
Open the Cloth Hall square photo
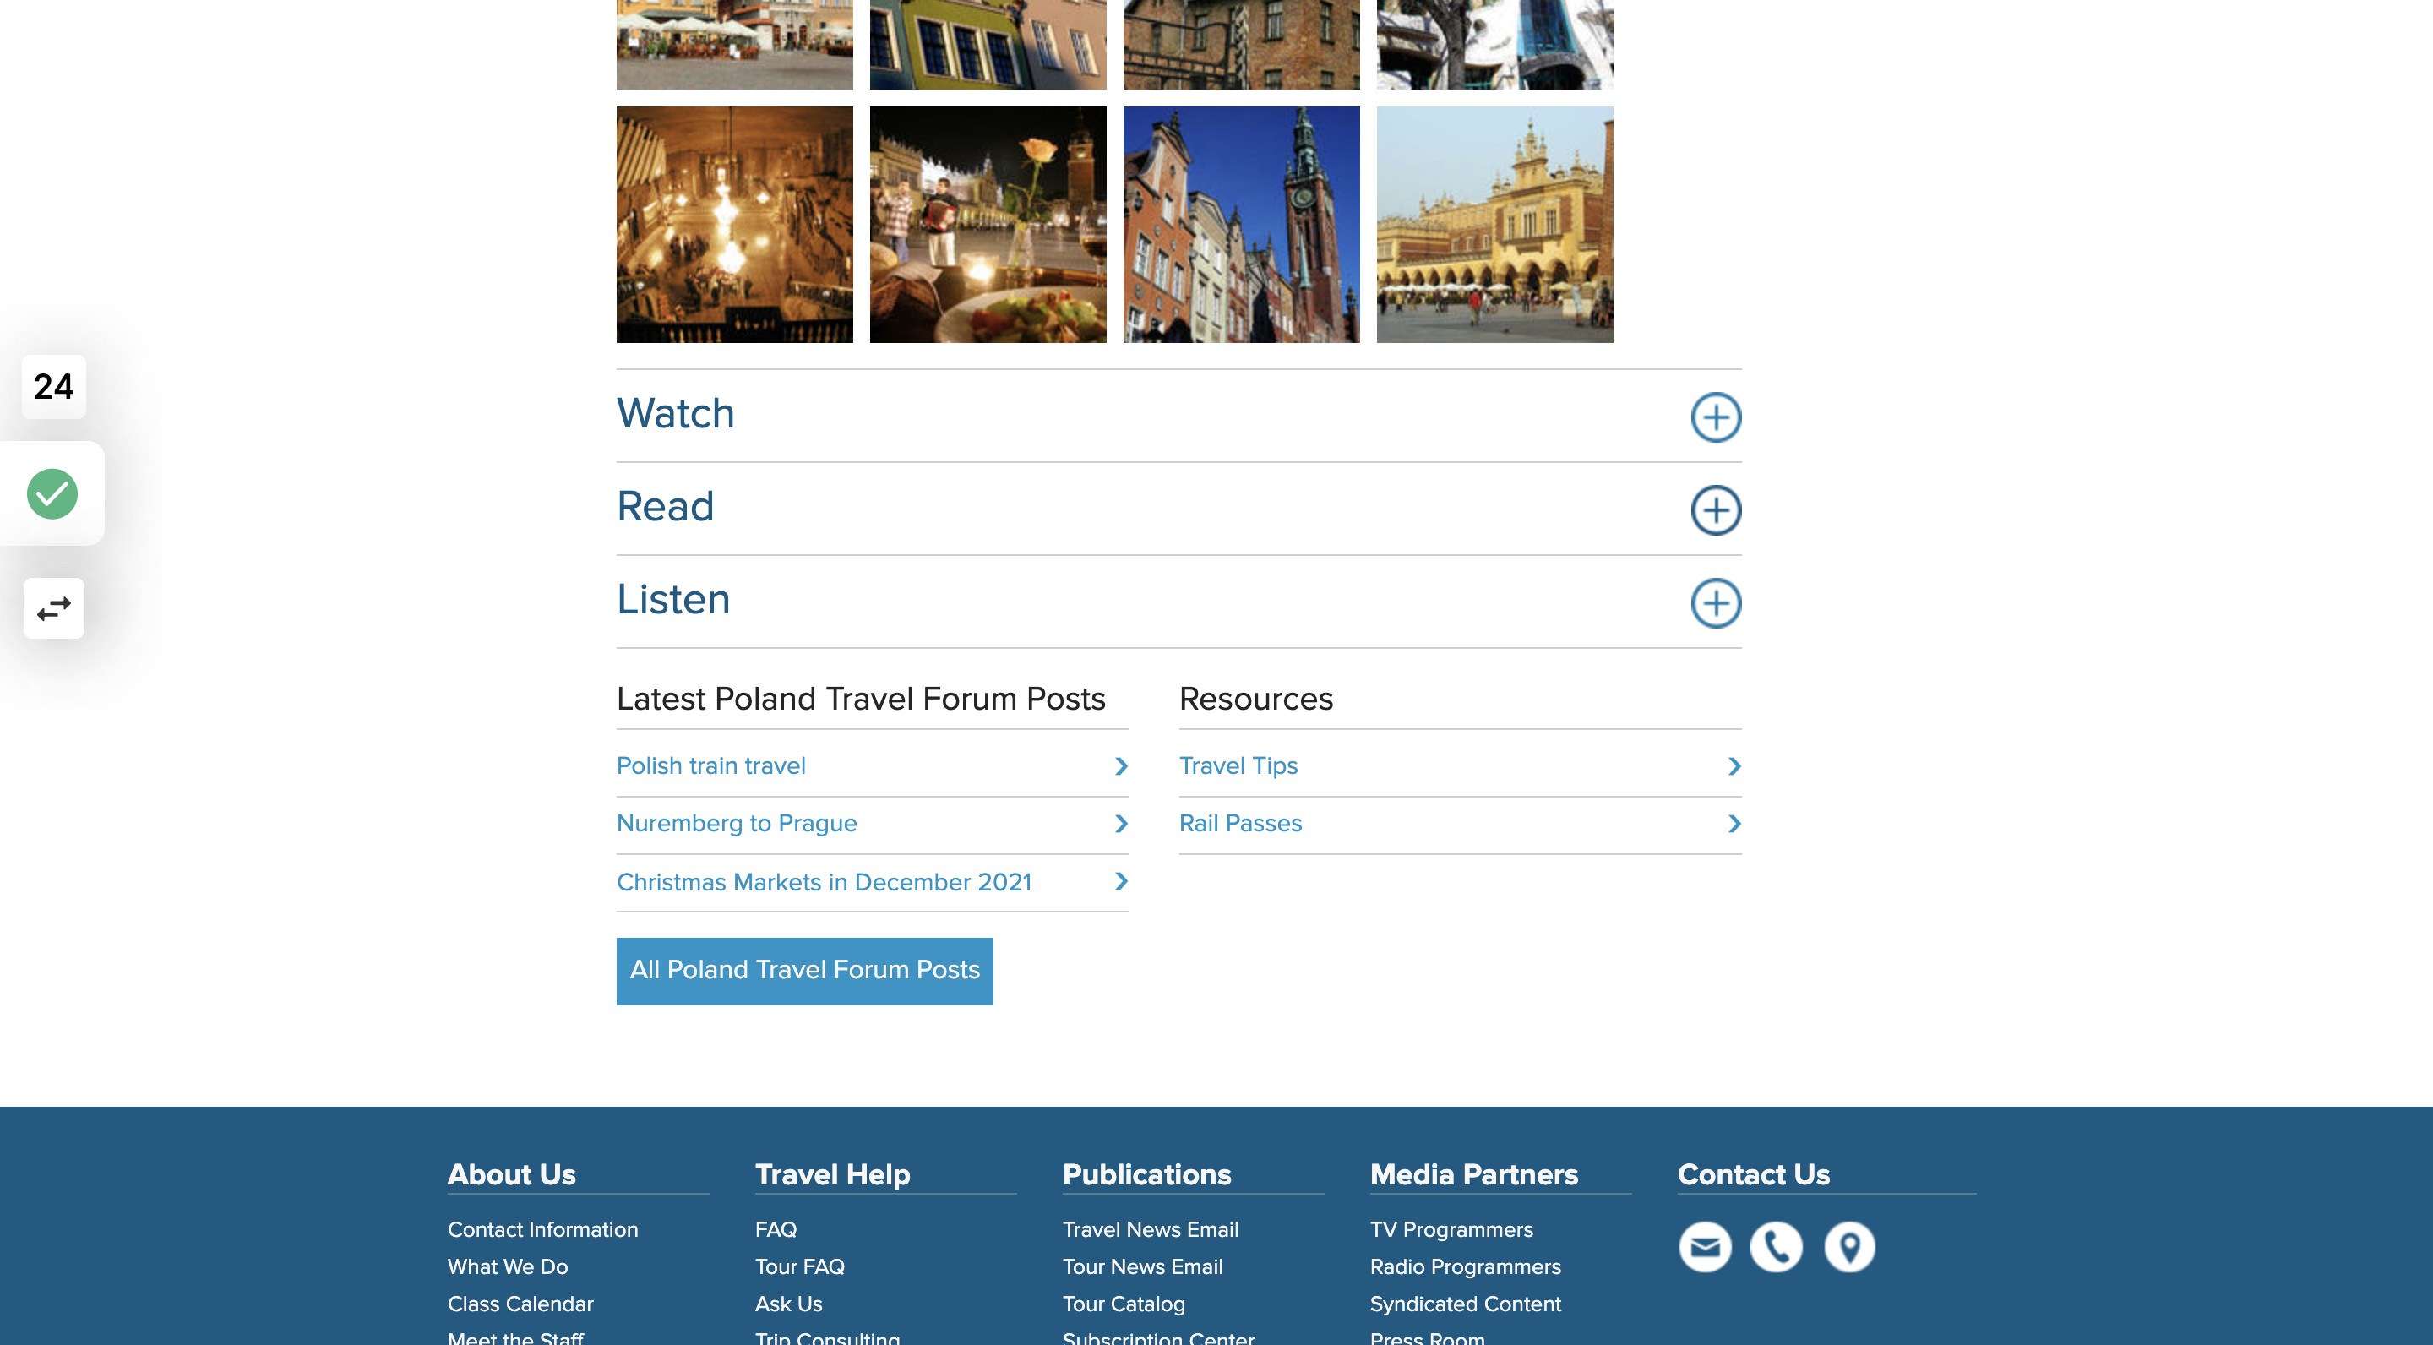1495,225
